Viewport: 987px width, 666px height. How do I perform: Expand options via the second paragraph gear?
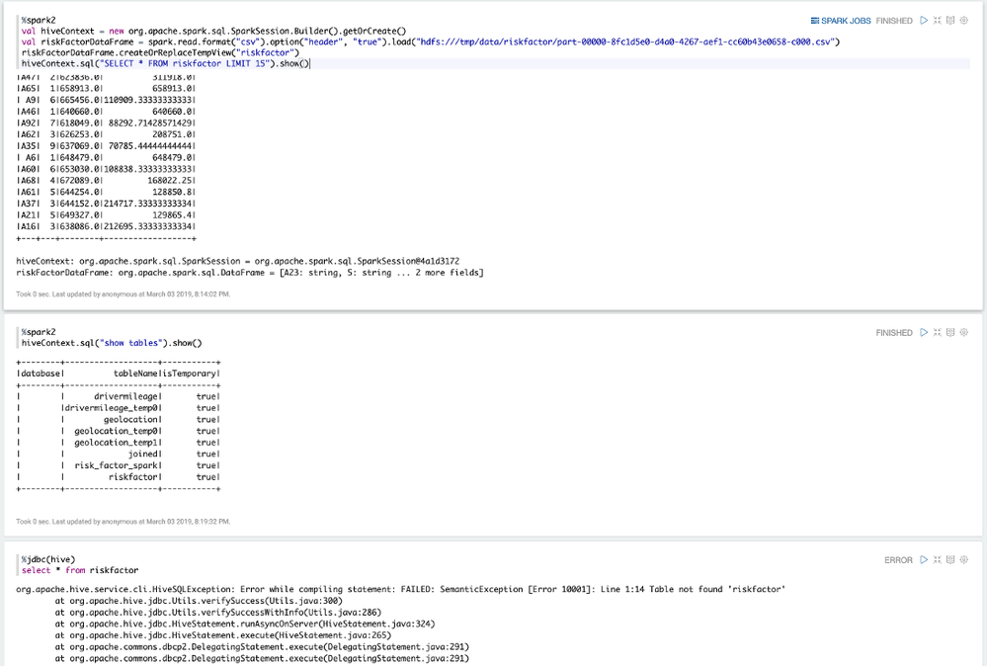point(964,333)
